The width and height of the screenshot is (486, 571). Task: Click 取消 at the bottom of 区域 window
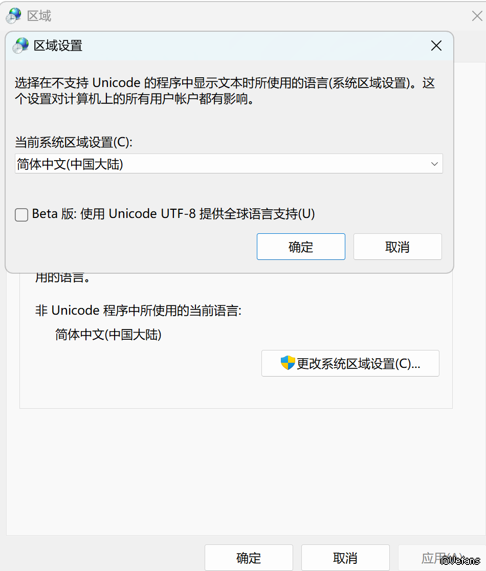click(345, 558)
